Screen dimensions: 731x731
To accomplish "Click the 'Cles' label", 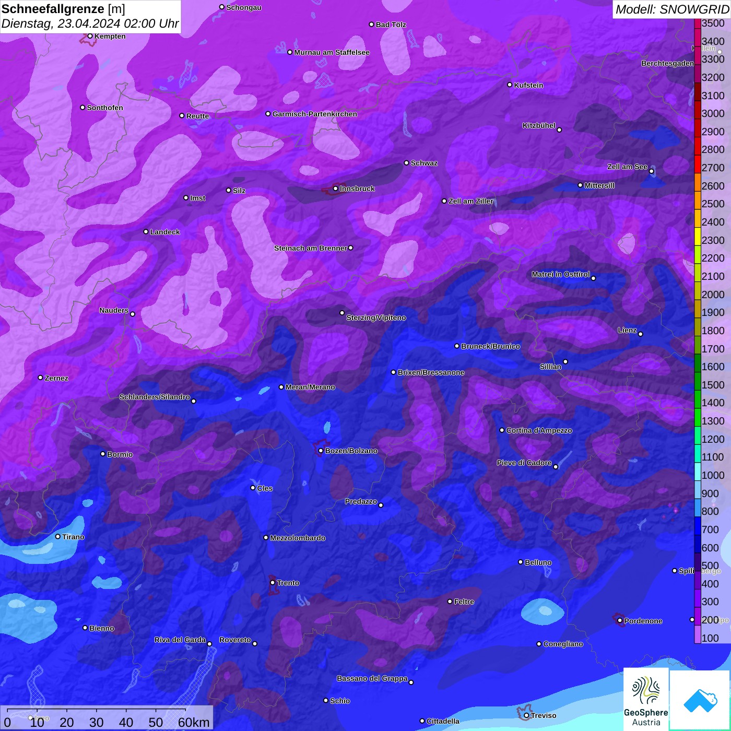I will click(x=265, y=488).
